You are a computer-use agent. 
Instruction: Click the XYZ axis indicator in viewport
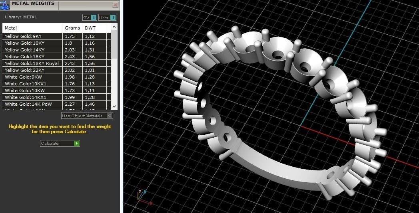[144, 197]
